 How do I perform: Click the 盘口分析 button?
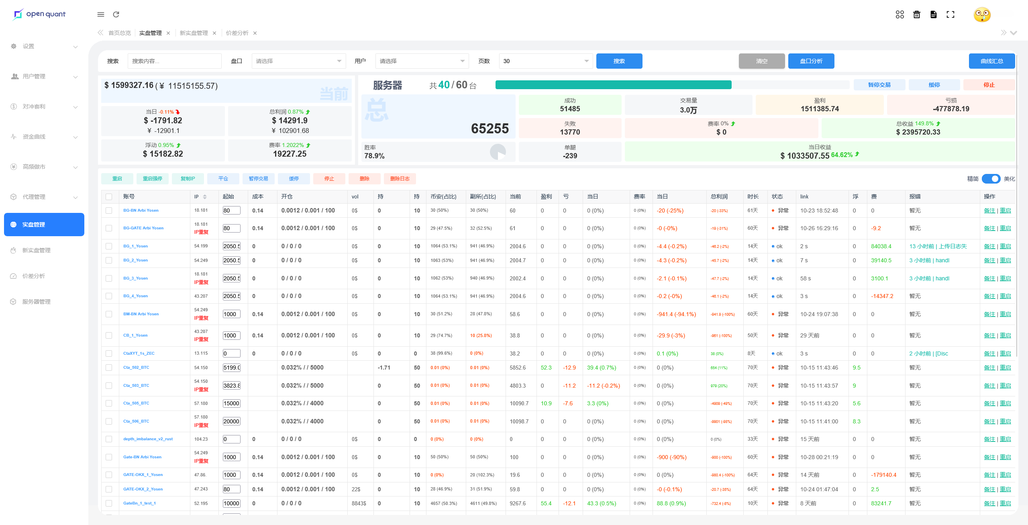tap(811, 61)
